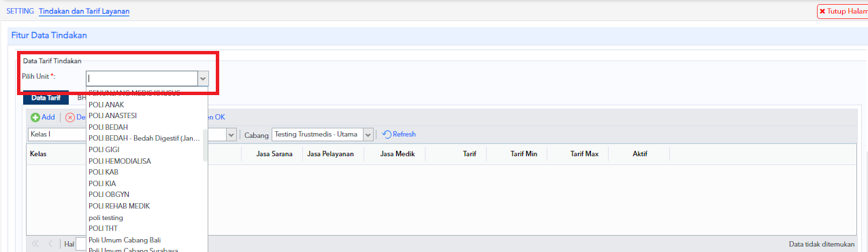Image resolution: width=868 pixels, height=252 pixels.
Task: Select POLI GIGI from the list
Action: pos(104,149)
